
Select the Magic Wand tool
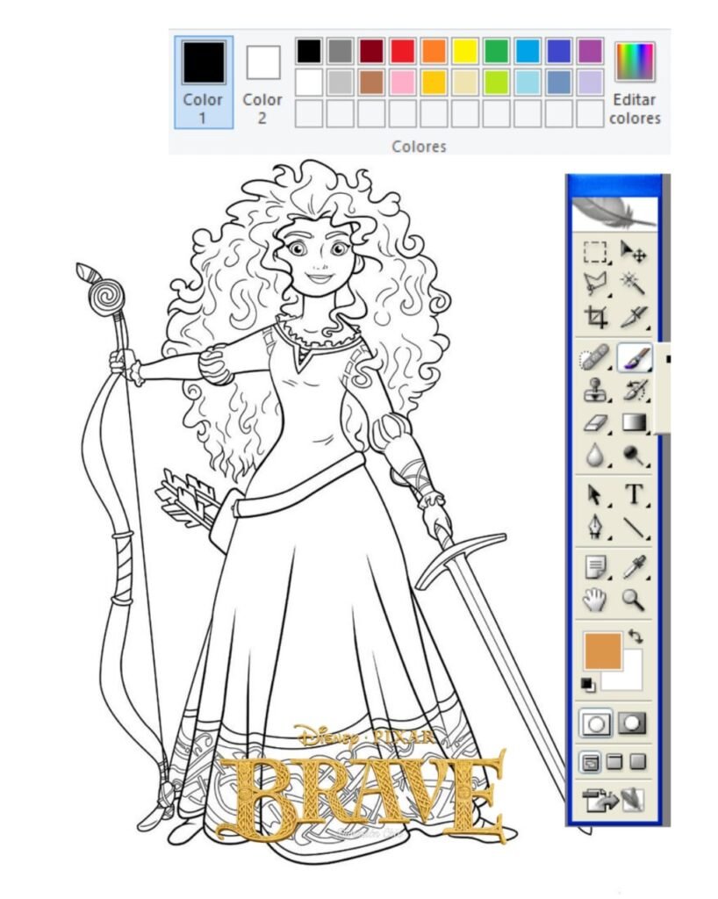click(x=634, y=284)
